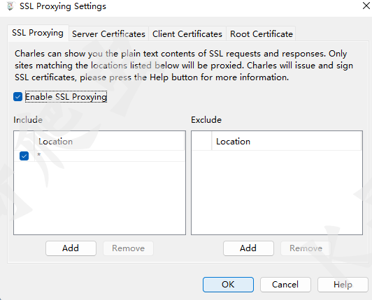Cancel the SSL Proxying Settings dialog
Viewport: 372px width, 300px height.
click(285, 285)
